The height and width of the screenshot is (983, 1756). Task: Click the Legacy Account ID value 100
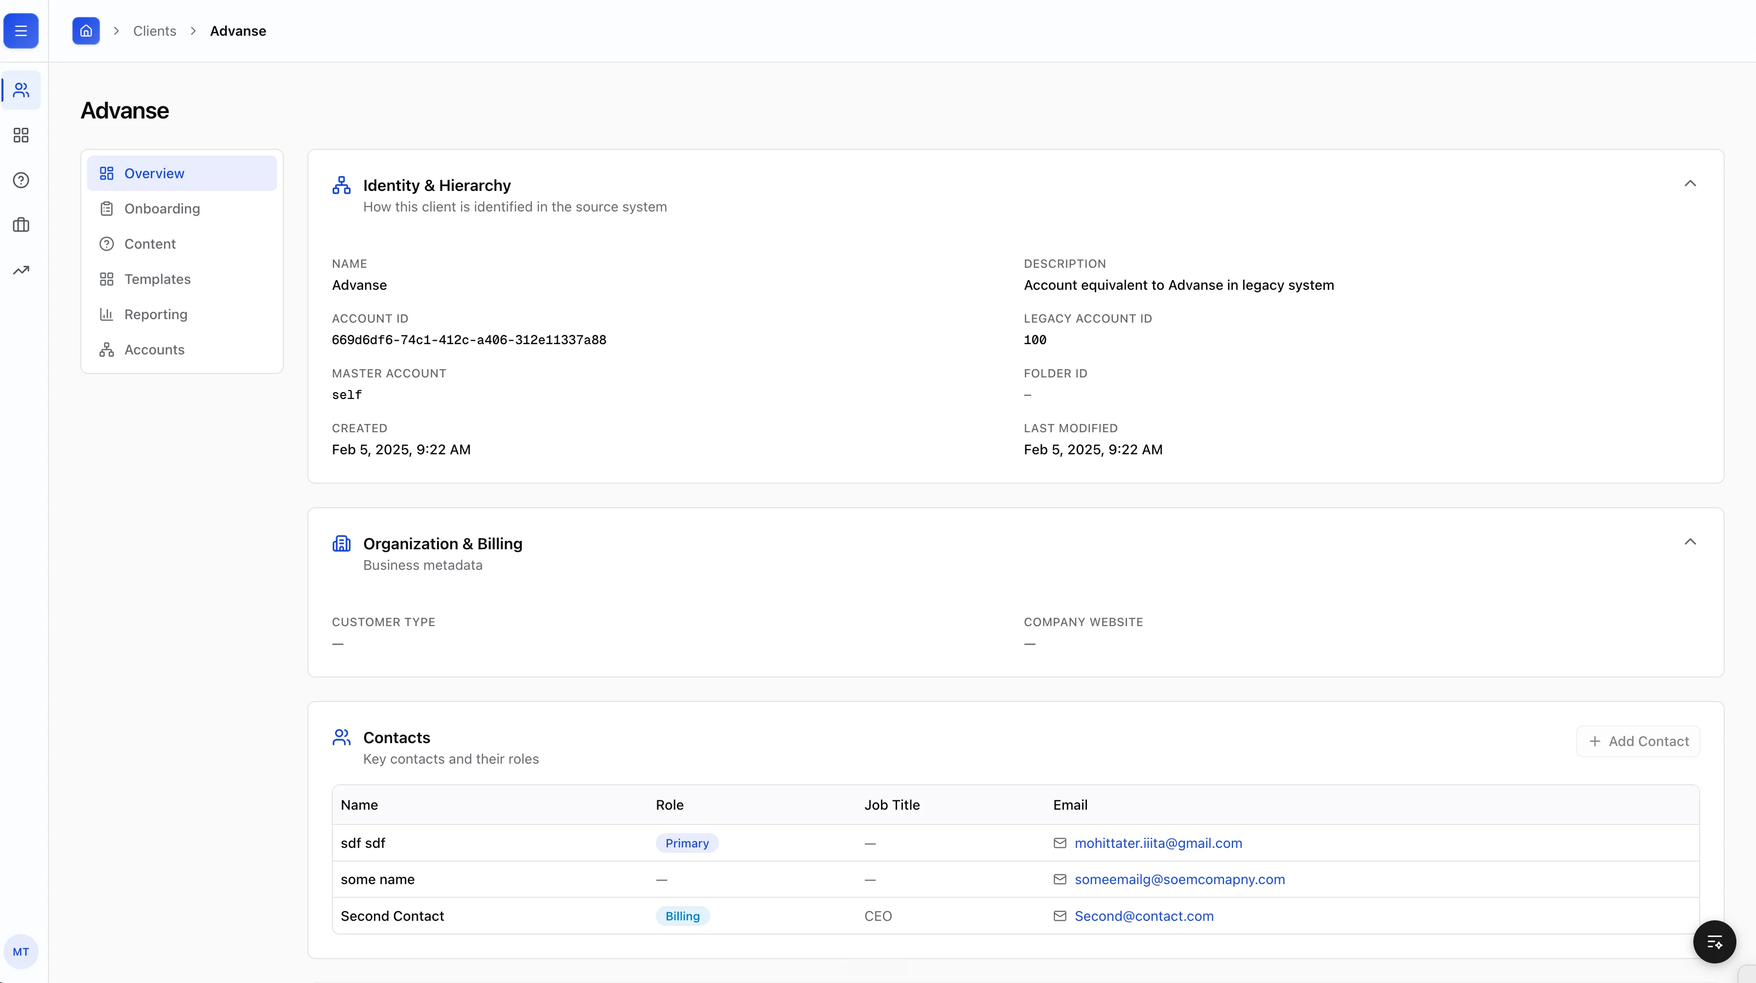pos(1035,340)
